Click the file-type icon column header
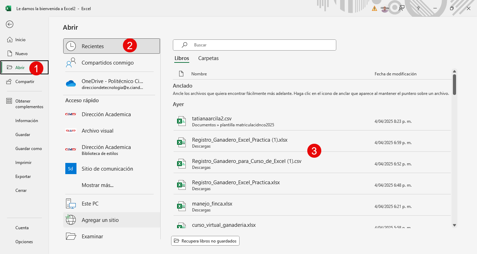 181,74
